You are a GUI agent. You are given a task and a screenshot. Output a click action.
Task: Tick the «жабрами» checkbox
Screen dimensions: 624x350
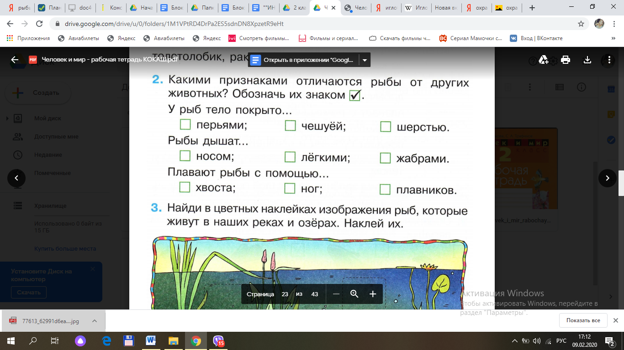pyautogui.click(x=386, y=158)
